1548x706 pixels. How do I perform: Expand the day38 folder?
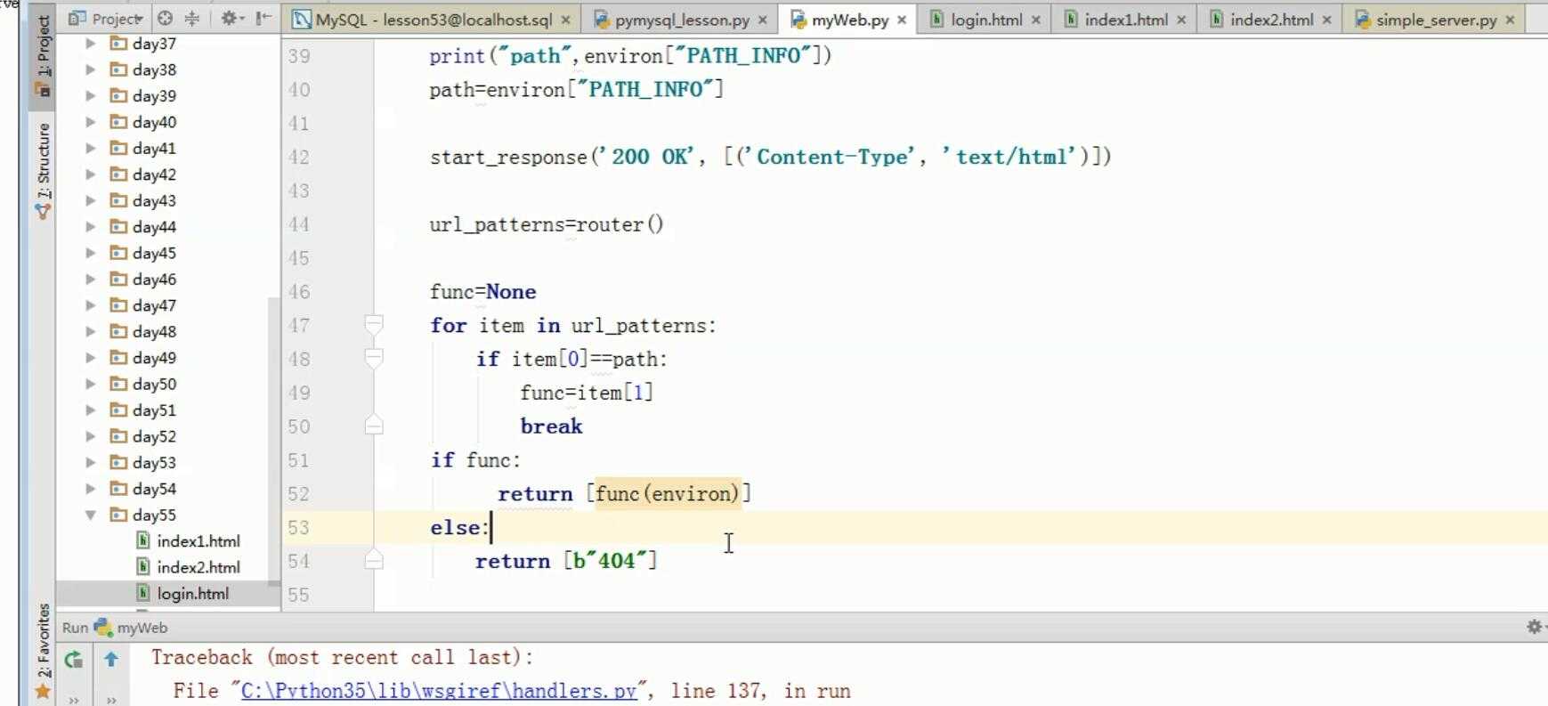point(90,69)
